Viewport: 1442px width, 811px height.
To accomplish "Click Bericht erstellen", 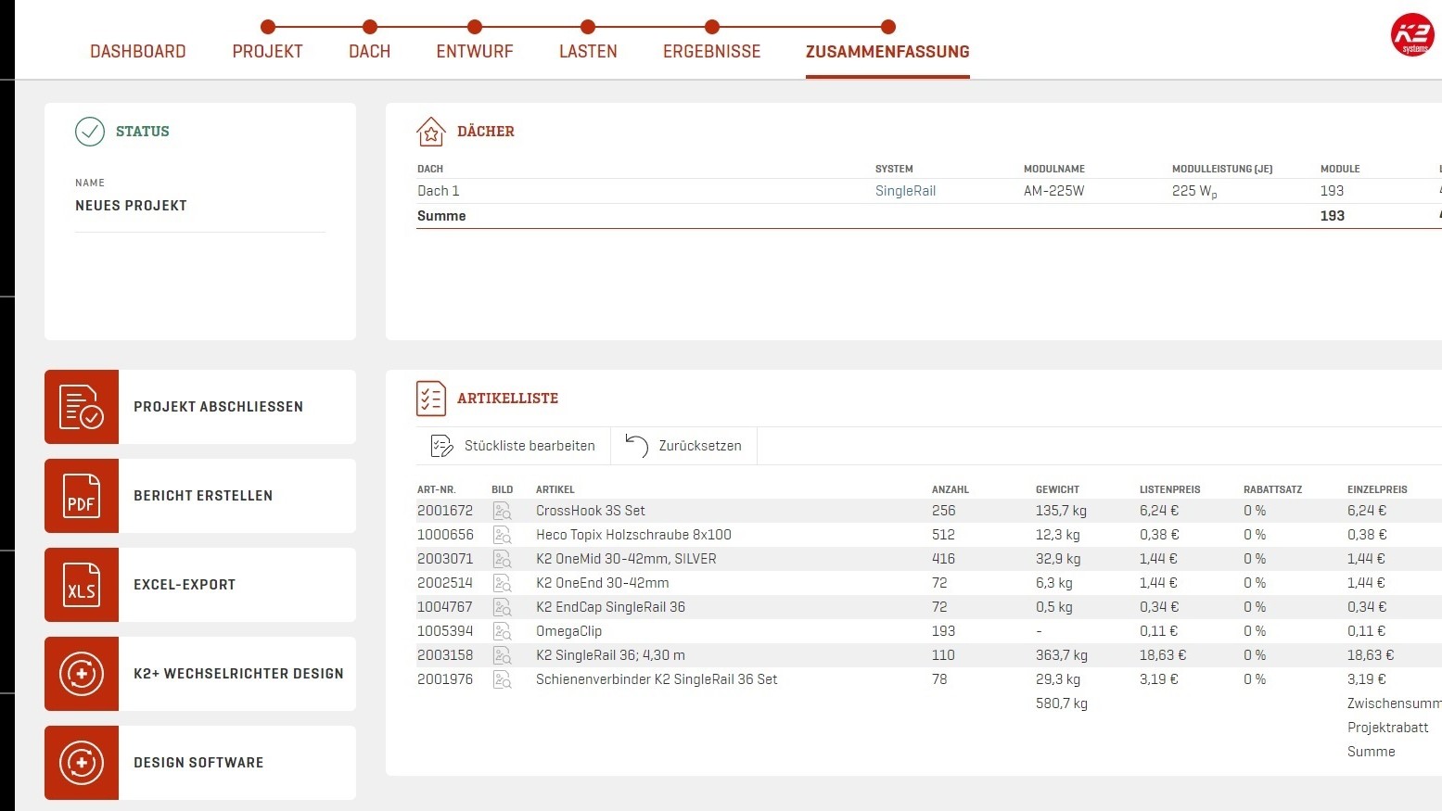I will point(200,496).
